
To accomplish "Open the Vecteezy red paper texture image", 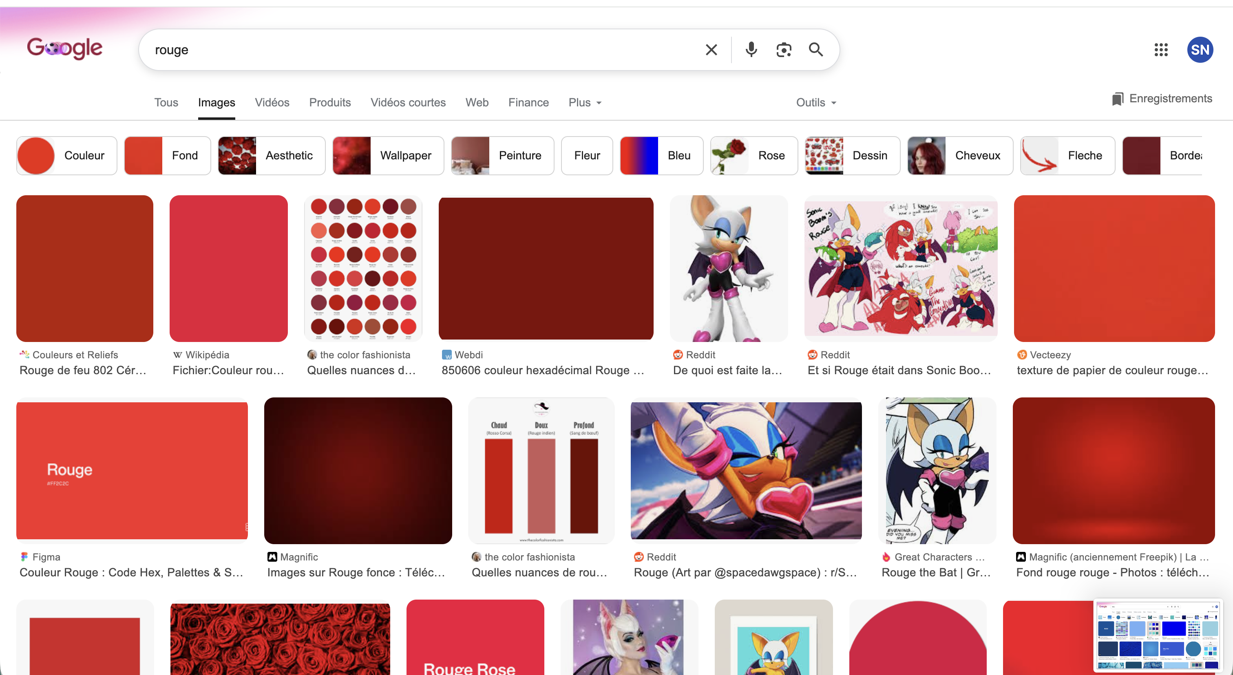I will (1114, 268).
